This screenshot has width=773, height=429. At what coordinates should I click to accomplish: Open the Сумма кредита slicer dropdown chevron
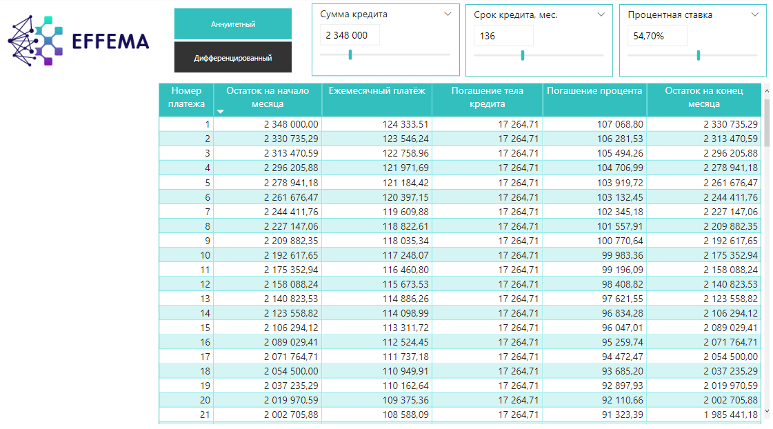tap(448, 14)
